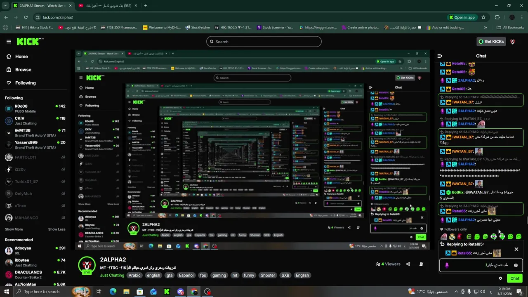Expand the tab search dropdown arrow
This screenshot has width=528, height=297.
5,6
